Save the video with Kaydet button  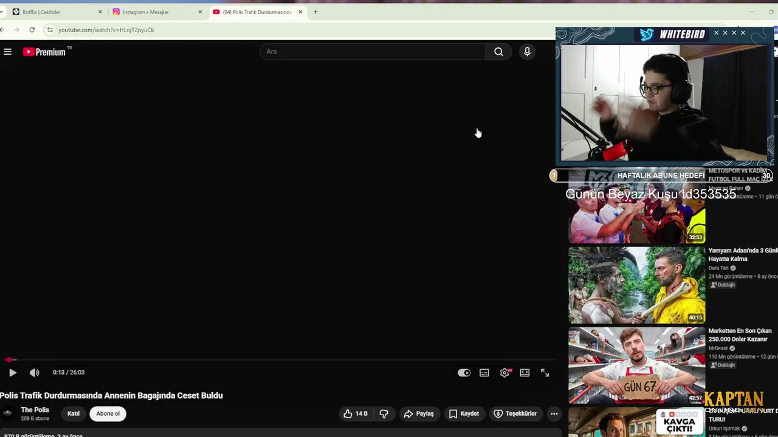[x=464, y=413]
